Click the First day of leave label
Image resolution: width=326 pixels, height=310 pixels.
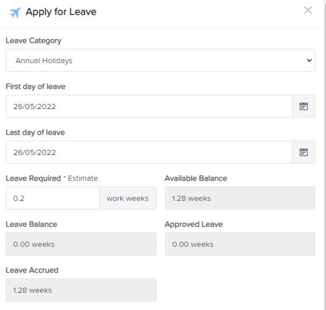click(x=36, y=87)
